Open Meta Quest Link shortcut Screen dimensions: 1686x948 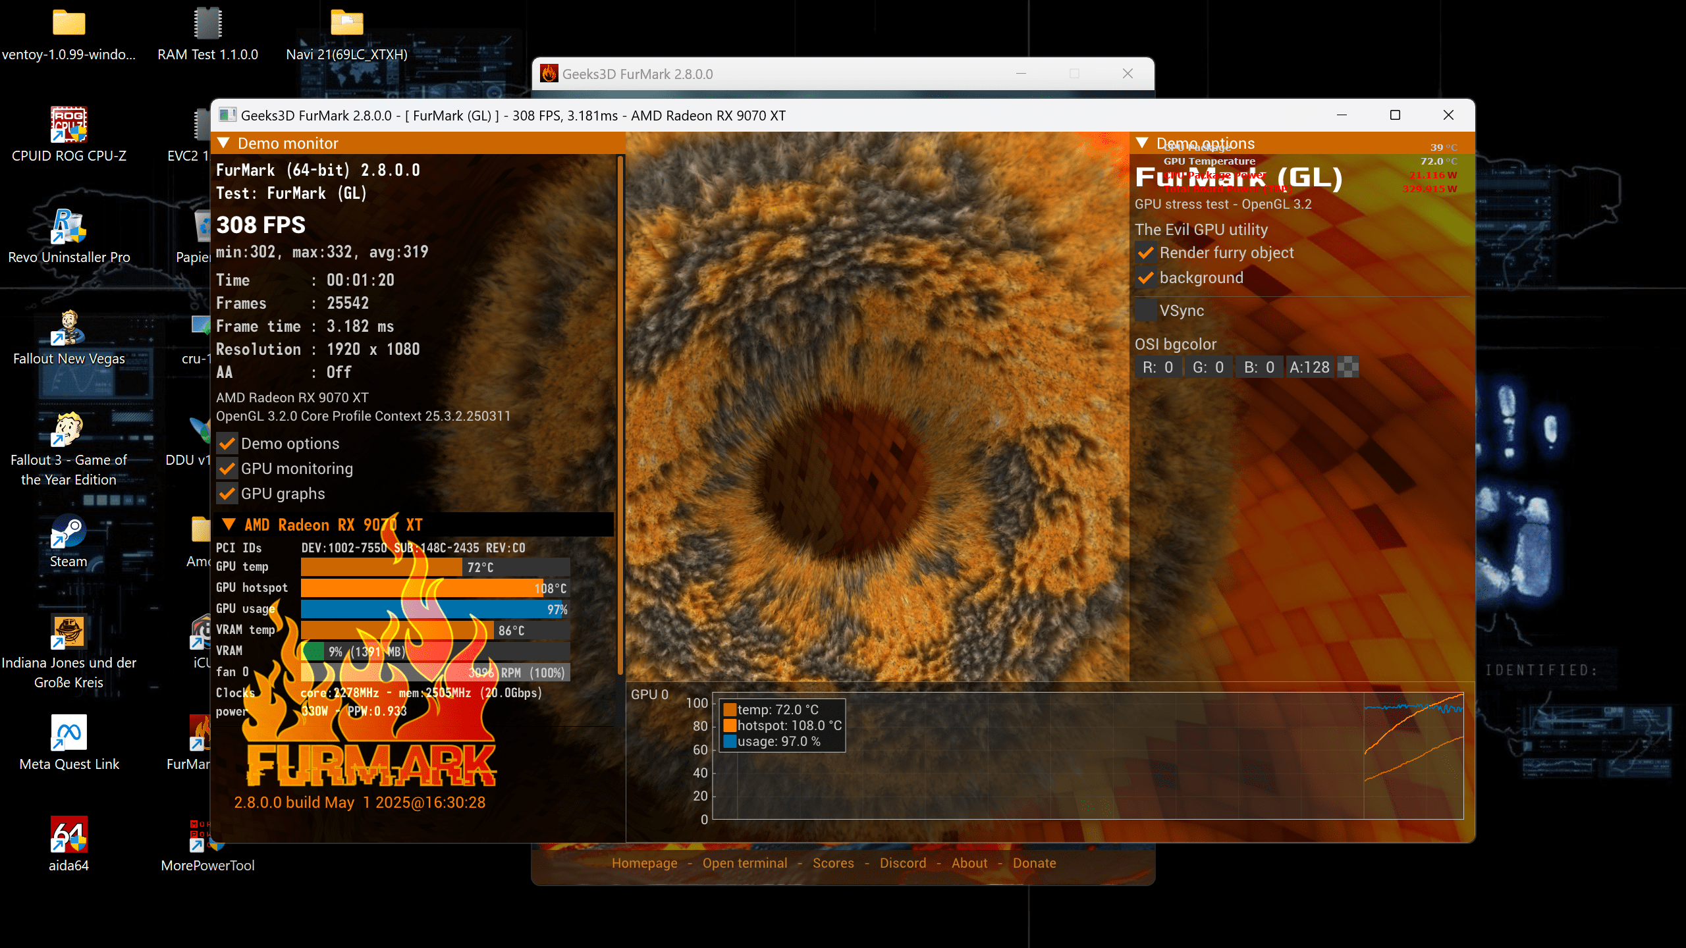(x=69, y=732)
